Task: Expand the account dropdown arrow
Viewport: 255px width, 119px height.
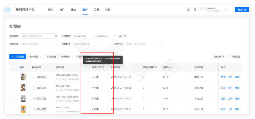Action: [x=226, y=9]
